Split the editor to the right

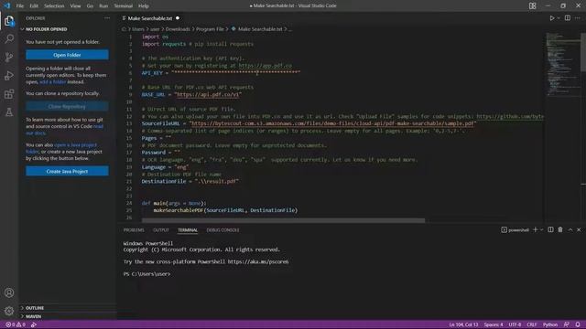pyautogui.click(x=568, y=18)
